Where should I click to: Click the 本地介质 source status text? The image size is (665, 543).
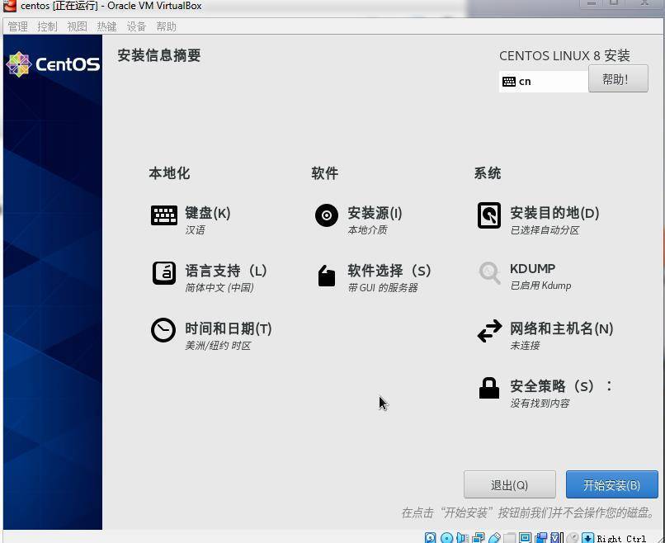367,230
